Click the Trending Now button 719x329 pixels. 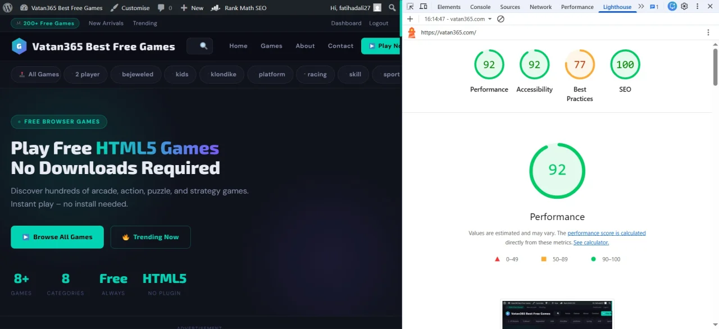(x=151, y=237)
